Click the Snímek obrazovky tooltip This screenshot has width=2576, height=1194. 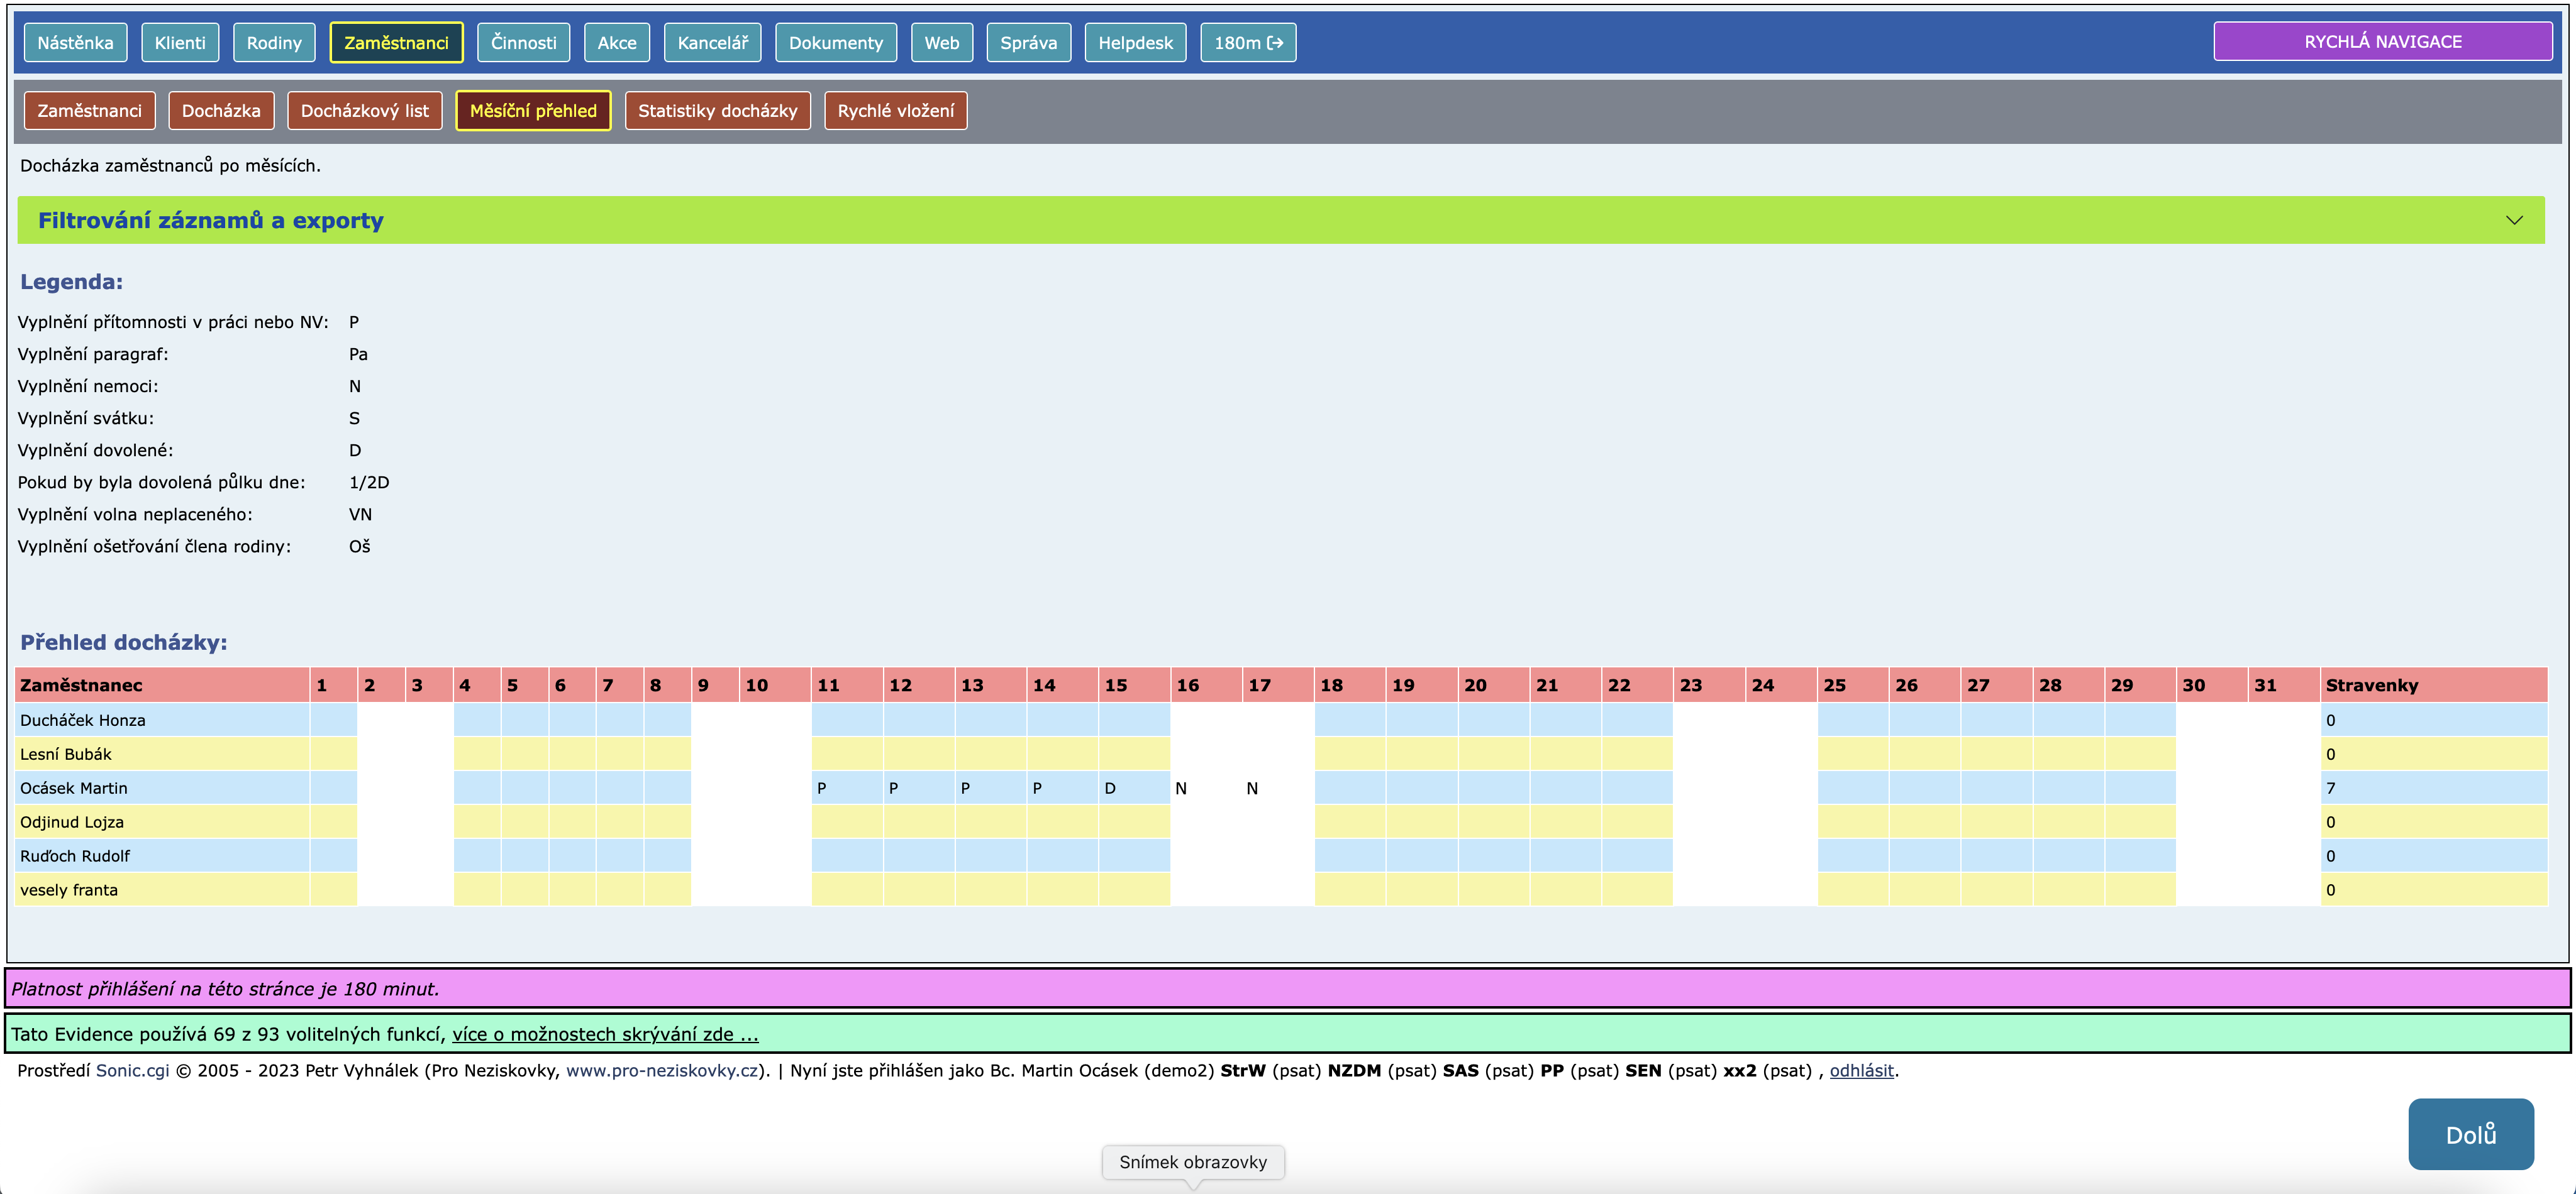click(x=1192, y=1162)
